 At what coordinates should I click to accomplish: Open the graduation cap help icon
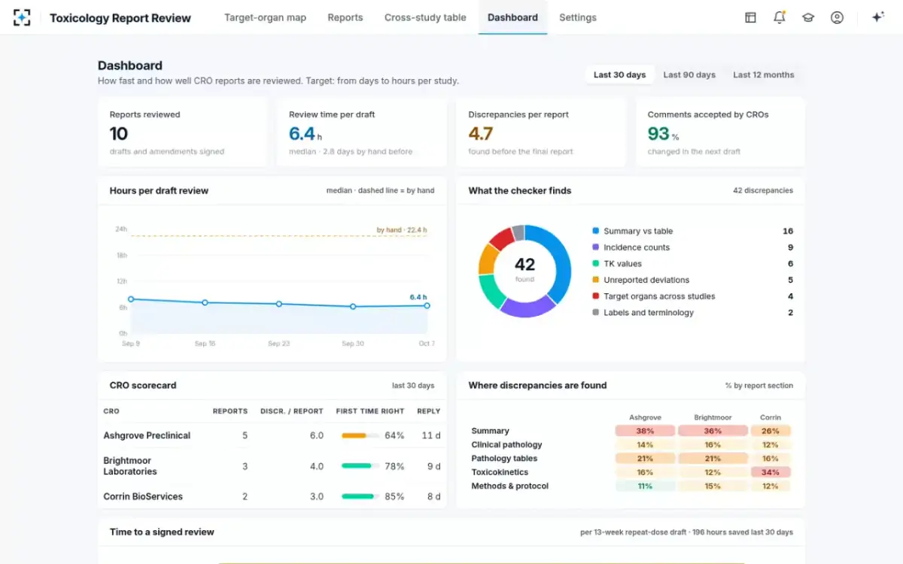pos(808,17)
